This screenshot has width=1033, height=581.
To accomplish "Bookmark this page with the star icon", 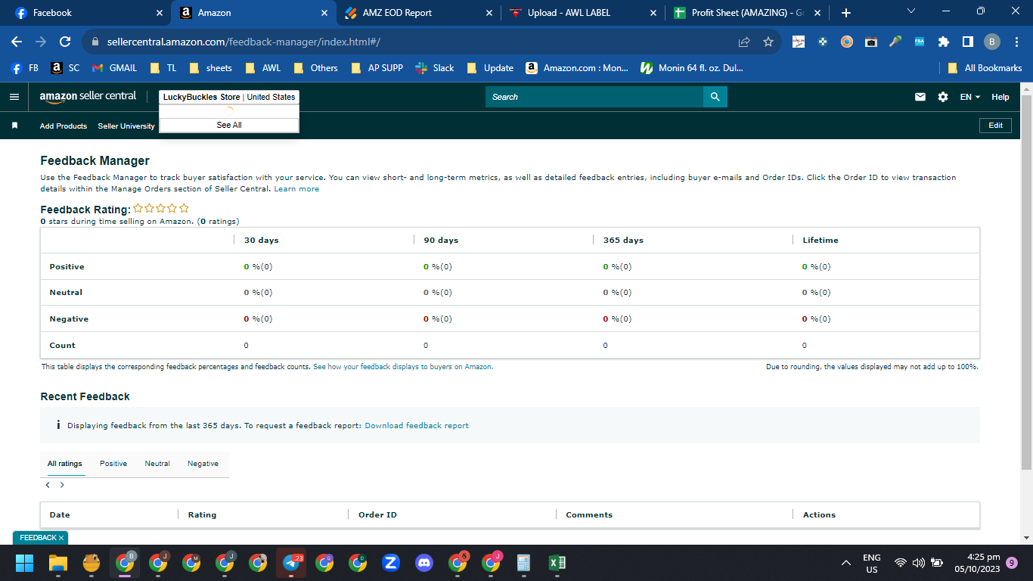I will click(x=768, y=42).
